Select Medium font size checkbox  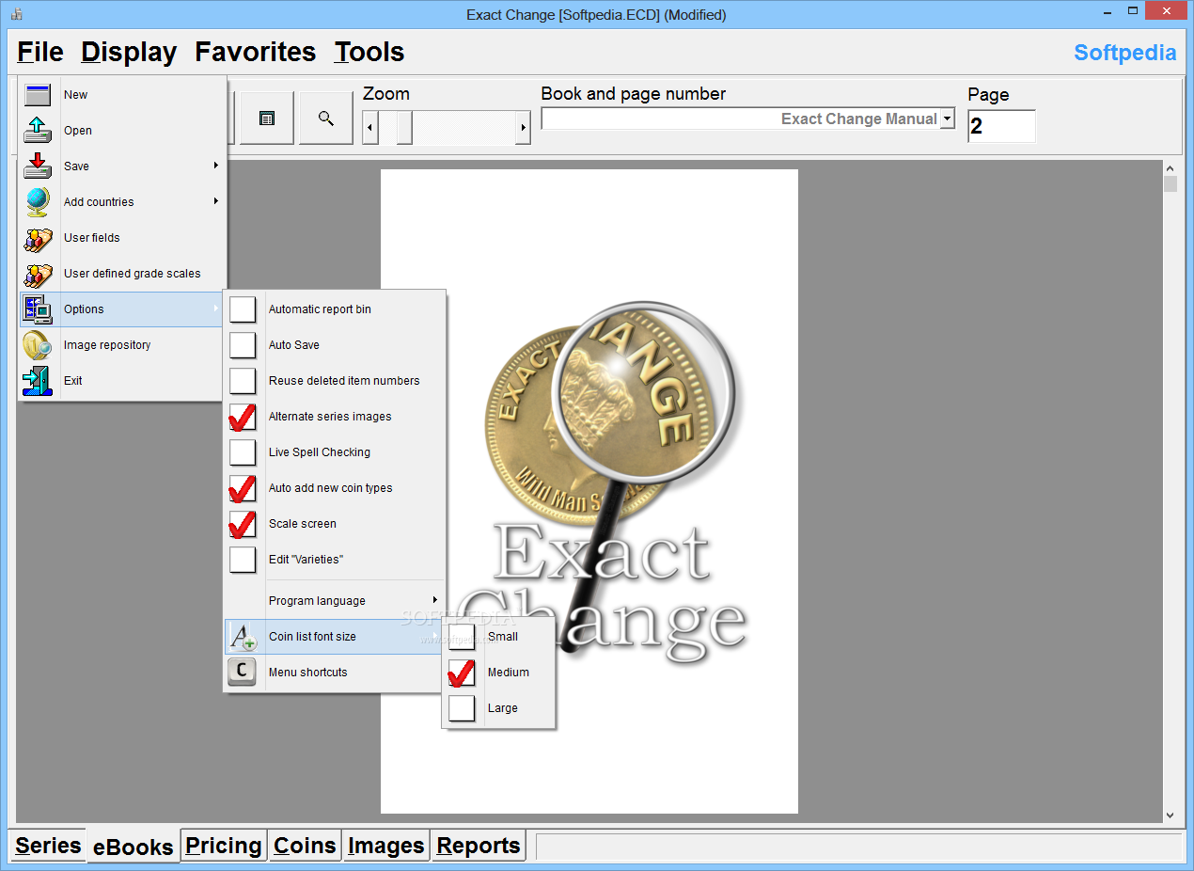(462, 673)
